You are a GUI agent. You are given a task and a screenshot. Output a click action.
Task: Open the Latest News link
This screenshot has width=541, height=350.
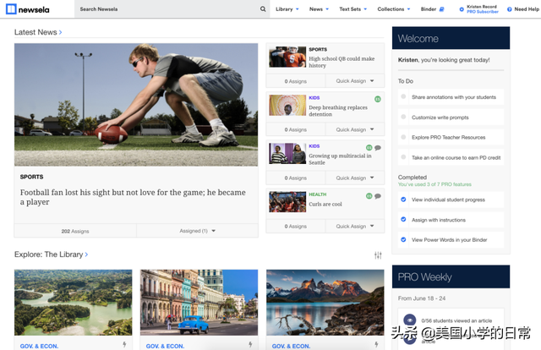point(37,32)
